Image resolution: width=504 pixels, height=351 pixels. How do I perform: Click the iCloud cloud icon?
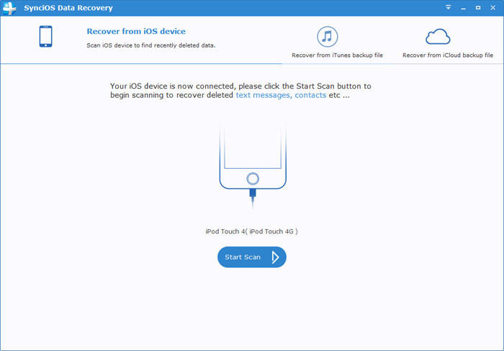pyautogui.click(x=438, y=36)
